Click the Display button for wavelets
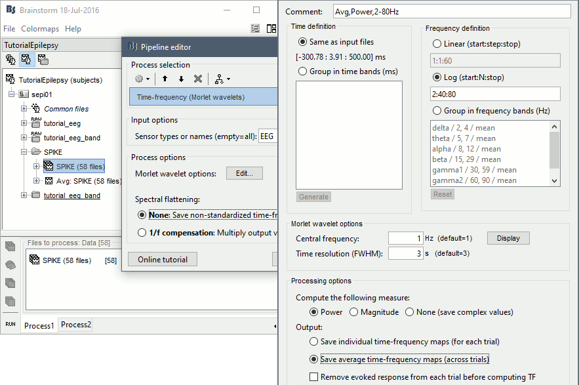The height and width of the screenshot is (385, 579). point(508,239)
